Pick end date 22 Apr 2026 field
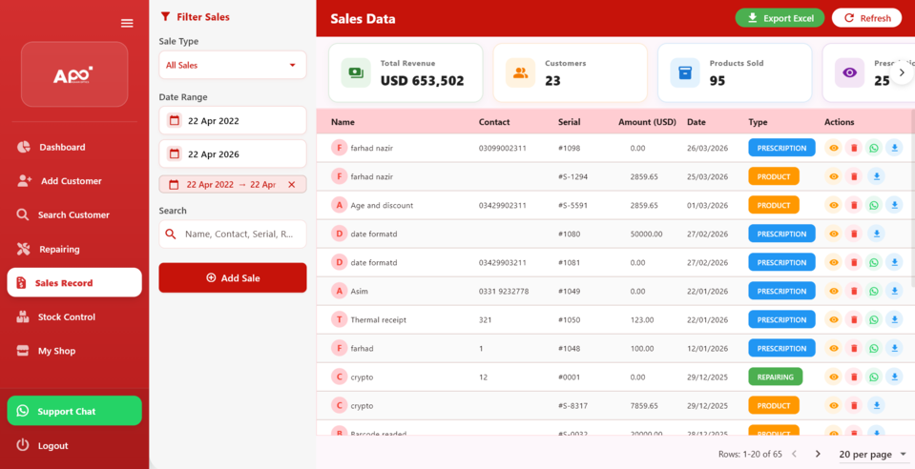Image resolution: width=915 pixels, height=469 pixels. 233,154
